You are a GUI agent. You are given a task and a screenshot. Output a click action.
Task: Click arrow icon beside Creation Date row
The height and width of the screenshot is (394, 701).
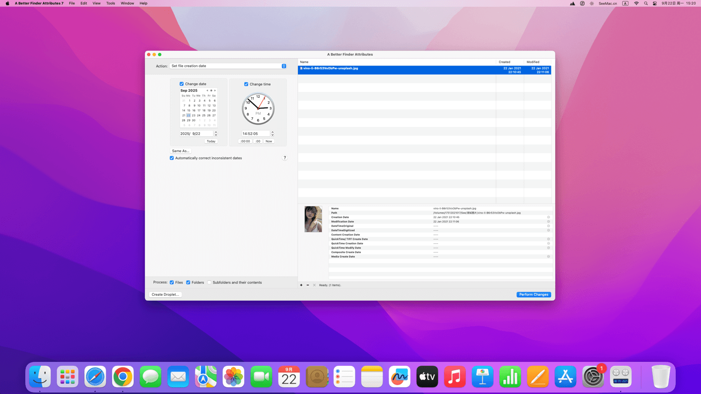click(549, 217)
